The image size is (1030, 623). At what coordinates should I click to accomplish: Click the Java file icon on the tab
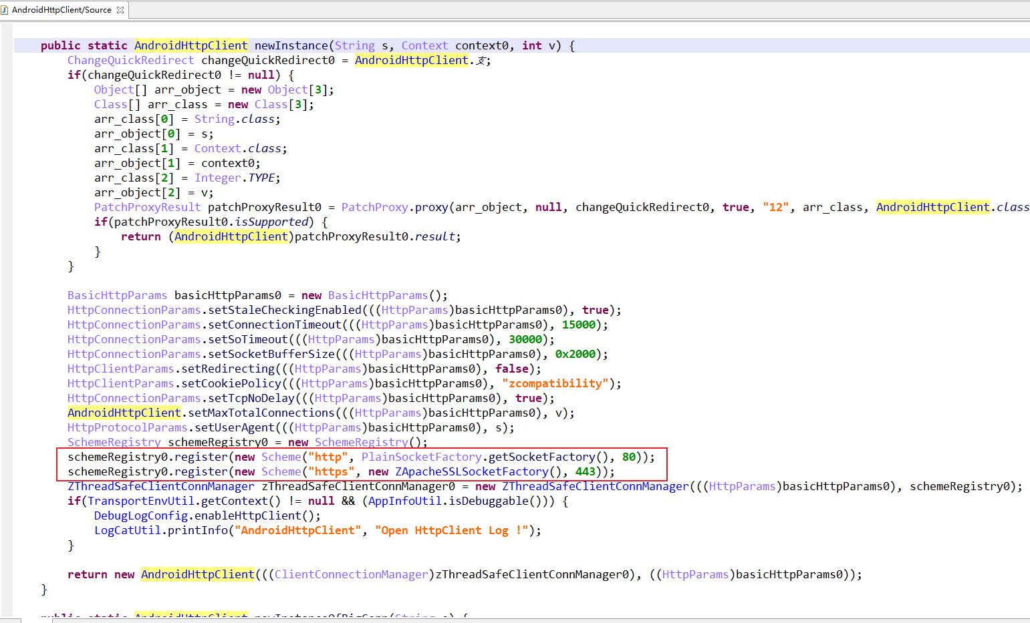[x=5, y=10]
